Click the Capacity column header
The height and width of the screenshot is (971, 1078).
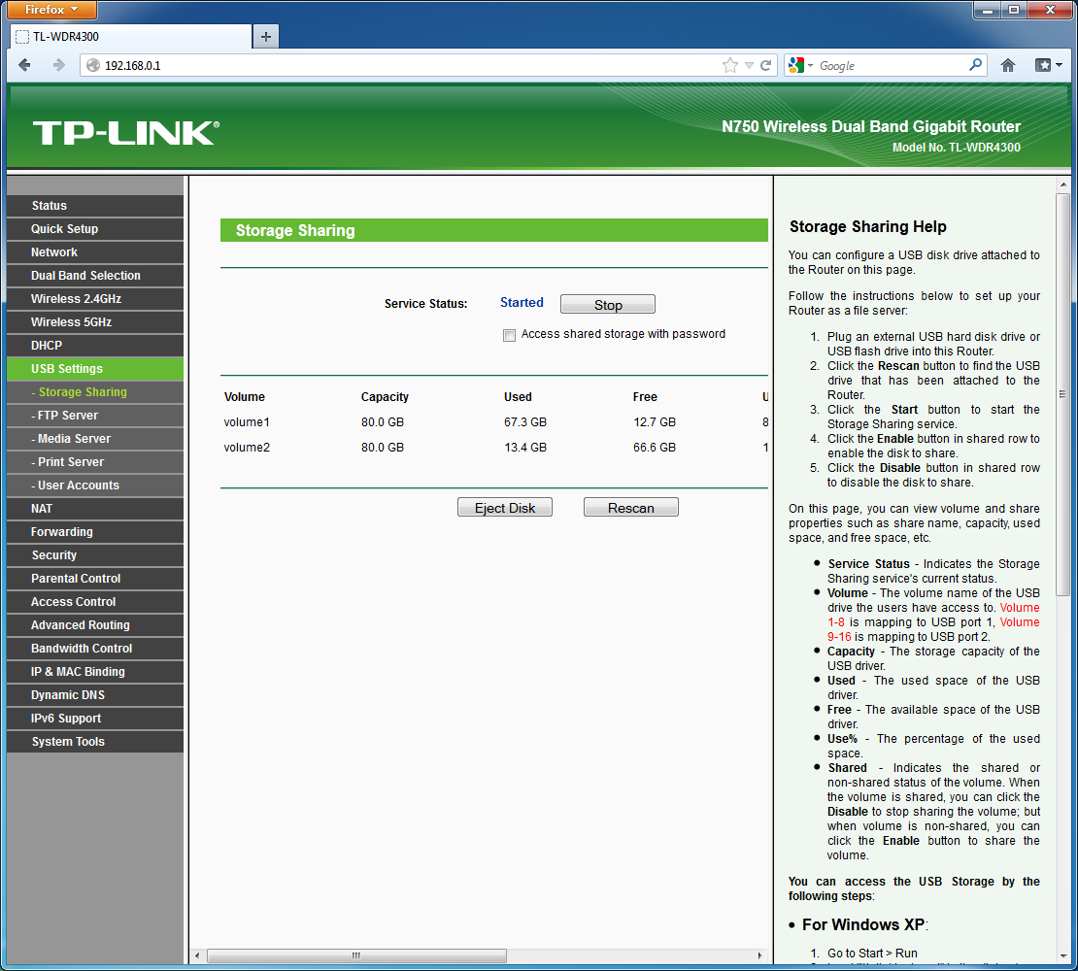click(x=385, y=397)
